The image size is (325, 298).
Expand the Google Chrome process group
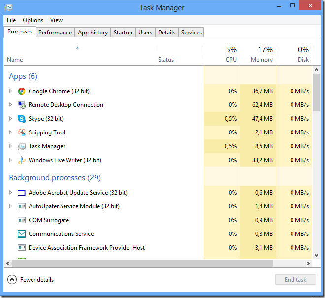pyautogui.click(x=10, y=91)
